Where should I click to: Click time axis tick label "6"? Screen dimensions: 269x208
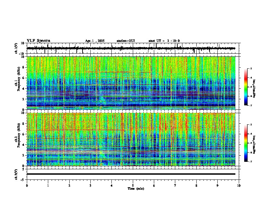[x=154, y=186]
